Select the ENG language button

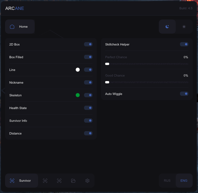coord(184,181)
